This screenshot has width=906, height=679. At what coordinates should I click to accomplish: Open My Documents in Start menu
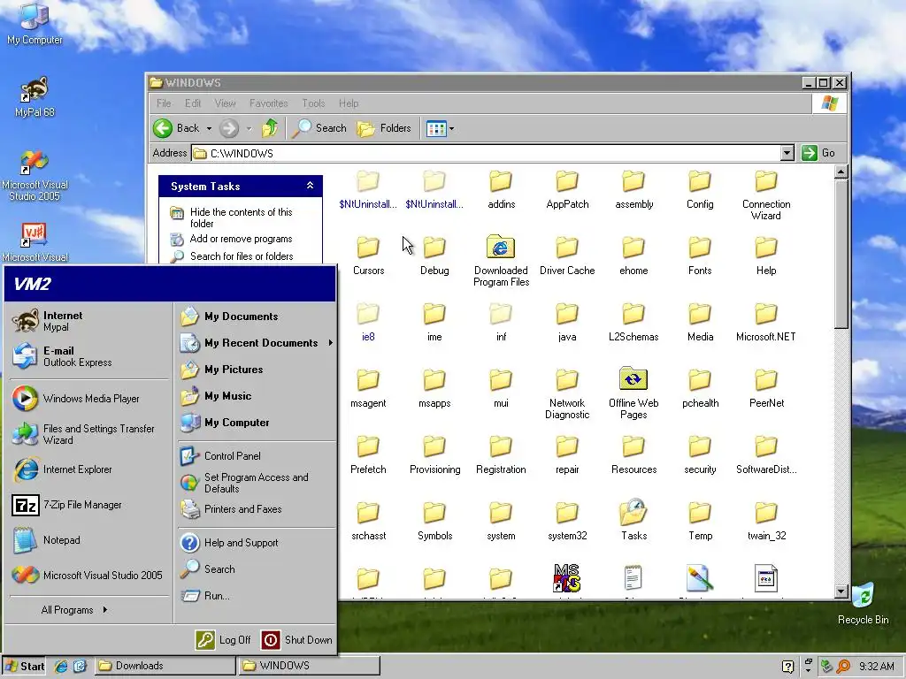256,317
